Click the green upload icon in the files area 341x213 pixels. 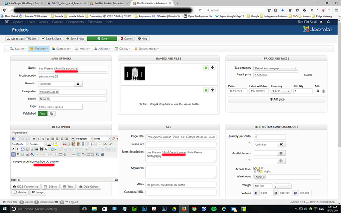(x=206, y=90)
